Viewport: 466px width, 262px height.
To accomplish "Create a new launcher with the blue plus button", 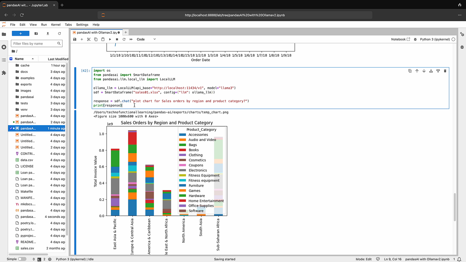I will click(x=20, y=33).
